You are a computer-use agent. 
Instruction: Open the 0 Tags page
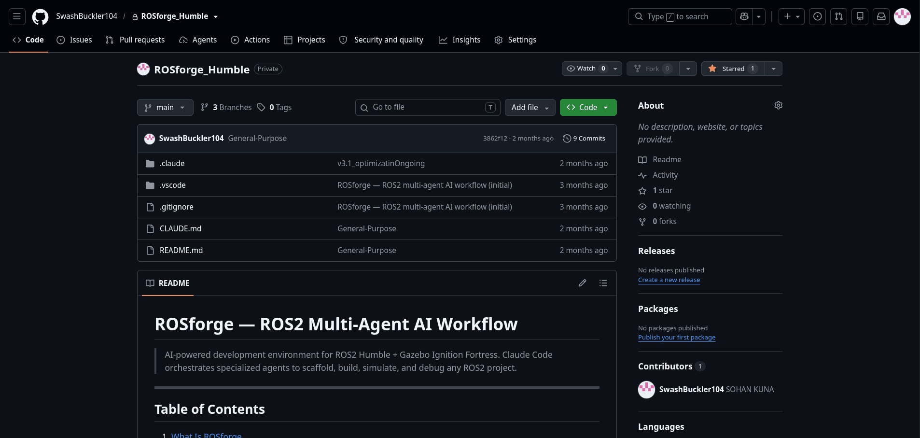coord(275,107)
